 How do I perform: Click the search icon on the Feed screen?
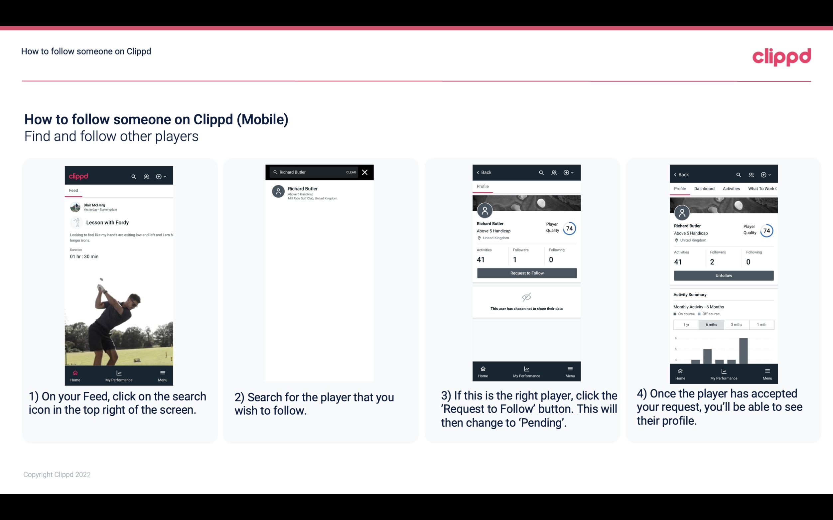[x=133, y=176]
